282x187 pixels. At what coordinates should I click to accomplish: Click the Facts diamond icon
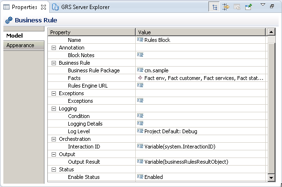[x=140, y=78]
